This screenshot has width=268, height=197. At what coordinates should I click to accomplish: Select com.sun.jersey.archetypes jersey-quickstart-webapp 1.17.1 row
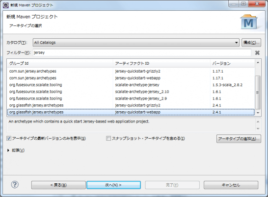131,78
